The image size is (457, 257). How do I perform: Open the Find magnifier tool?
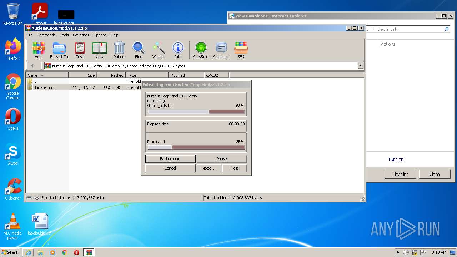coord(139,50)
